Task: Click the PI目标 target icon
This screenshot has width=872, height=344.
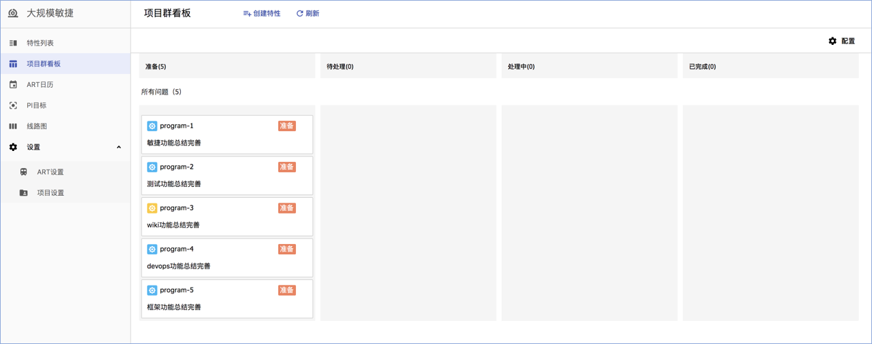Action: click(13, 105)
